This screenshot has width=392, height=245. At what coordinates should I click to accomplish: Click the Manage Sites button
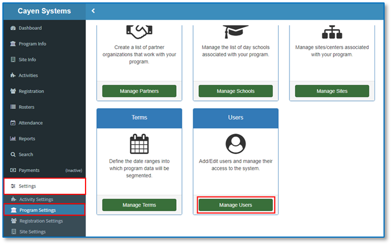point(332,91)
